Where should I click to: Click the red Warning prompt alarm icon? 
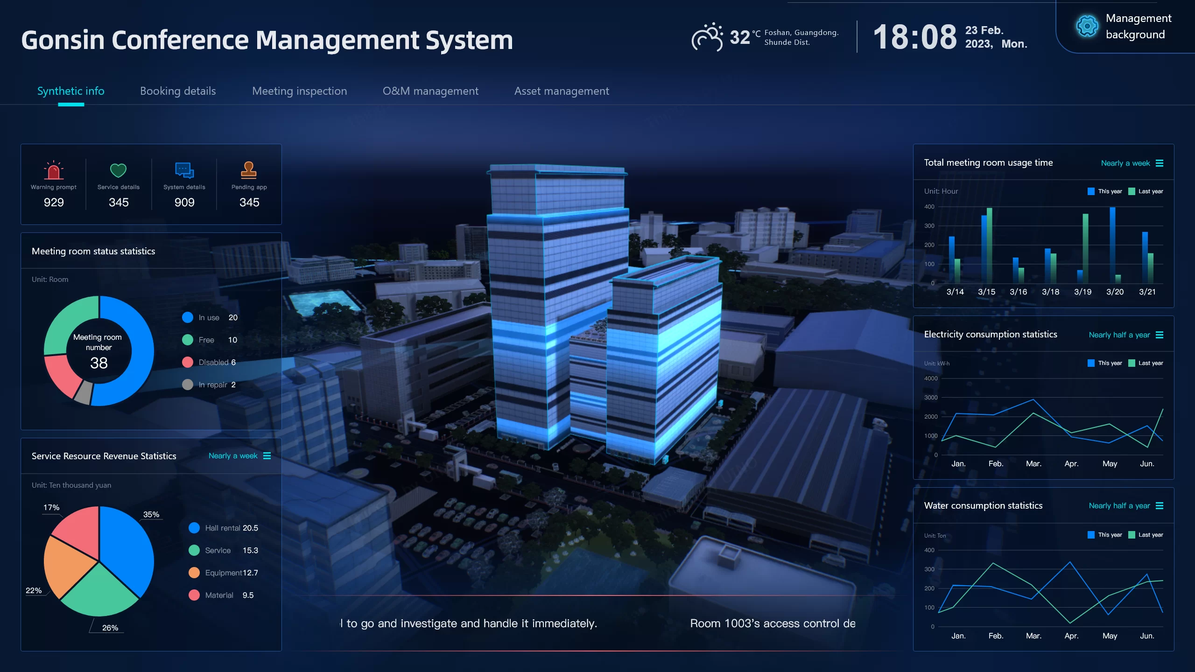(x=54, y=170)
